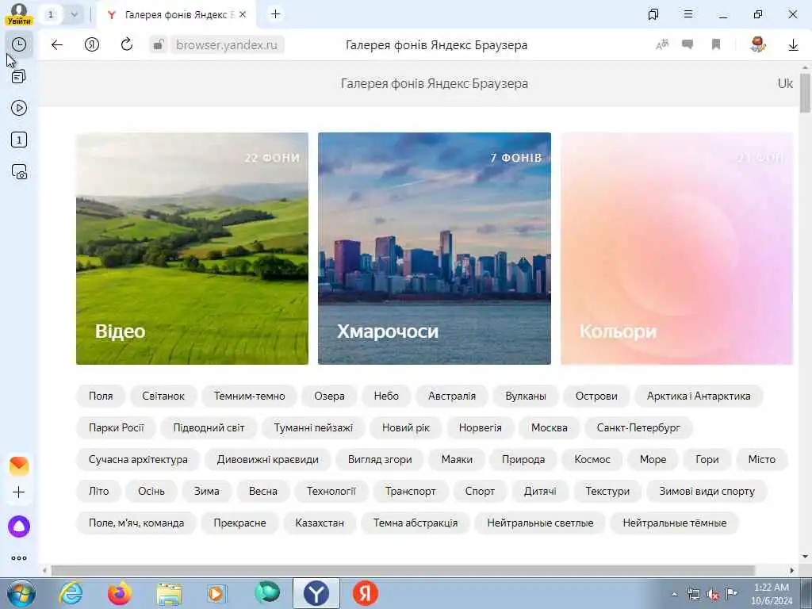Pick the Санкт-Петербург tag
Viewport: 812px width, 609px height.
click(638, 427)
